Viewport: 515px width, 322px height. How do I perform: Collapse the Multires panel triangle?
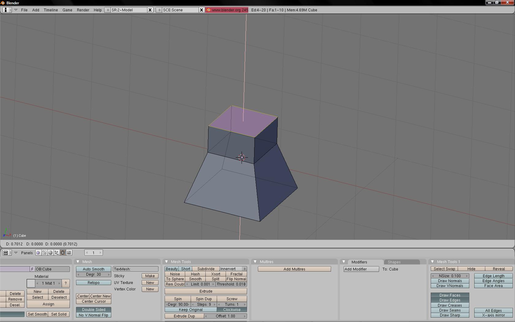(255, 262)
